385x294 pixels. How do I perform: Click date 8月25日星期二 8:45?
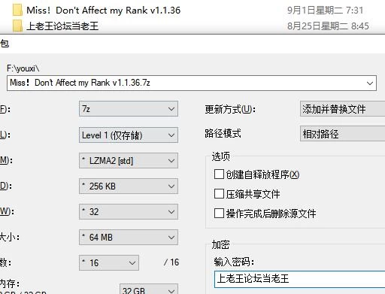(328, 26)
